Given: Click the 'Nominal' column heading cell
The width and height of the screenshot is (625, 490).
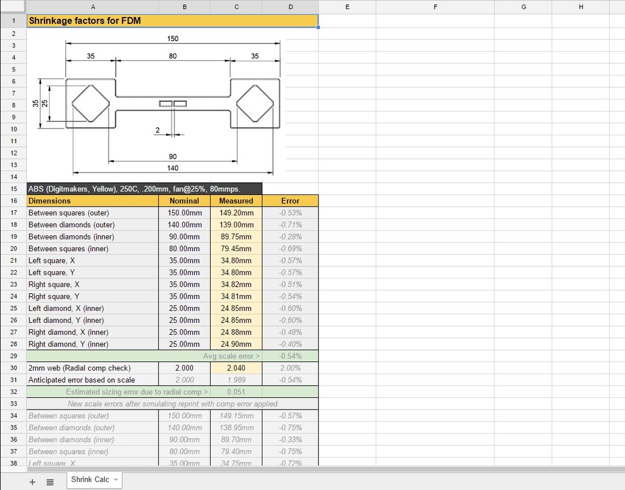Looking at the screenshot, I should 184,201.
